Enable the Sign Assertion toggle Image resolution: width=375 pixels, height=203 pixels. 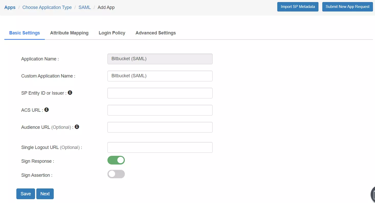point(116,174)
